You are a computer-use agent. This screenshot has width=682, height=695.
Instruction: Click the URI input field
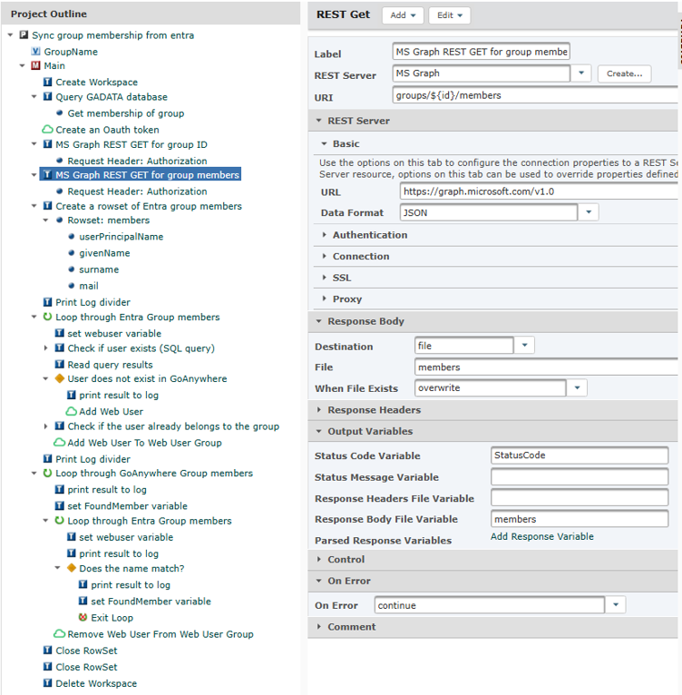[x=536, y=95]
